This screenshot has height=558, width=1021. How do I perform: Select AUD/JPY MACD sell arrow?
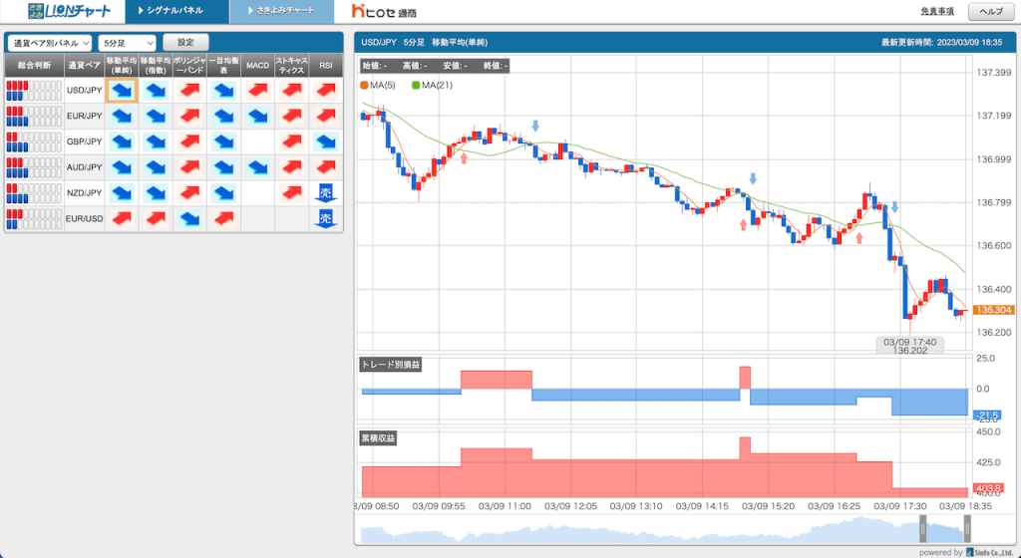[x=258, y=167]
